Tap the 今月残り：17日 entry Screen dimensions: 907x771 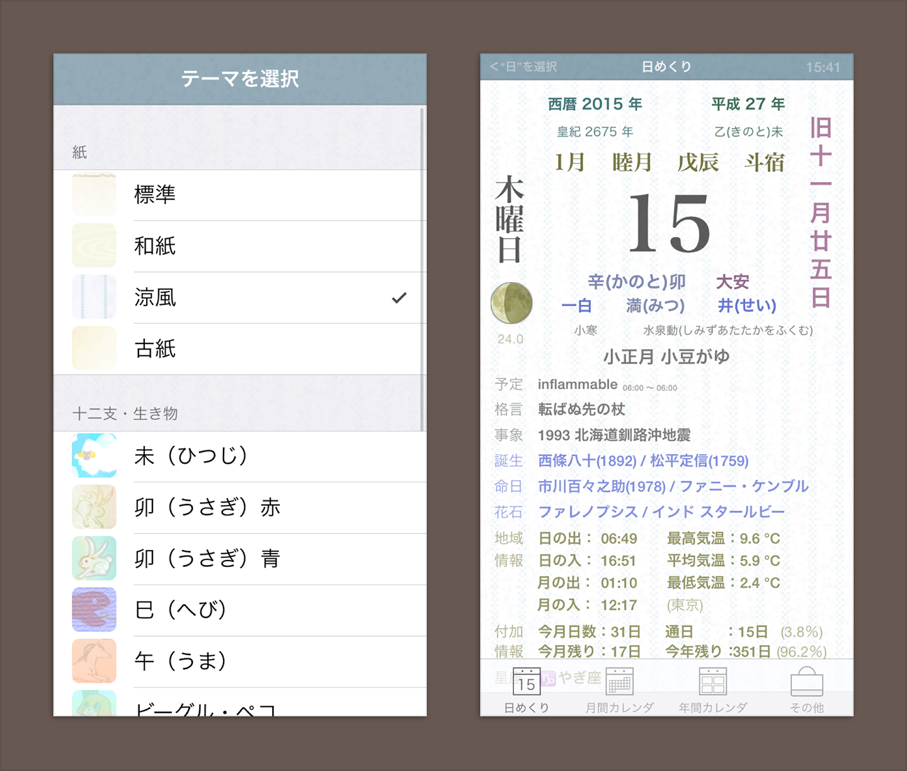click(x=590, y=651)
